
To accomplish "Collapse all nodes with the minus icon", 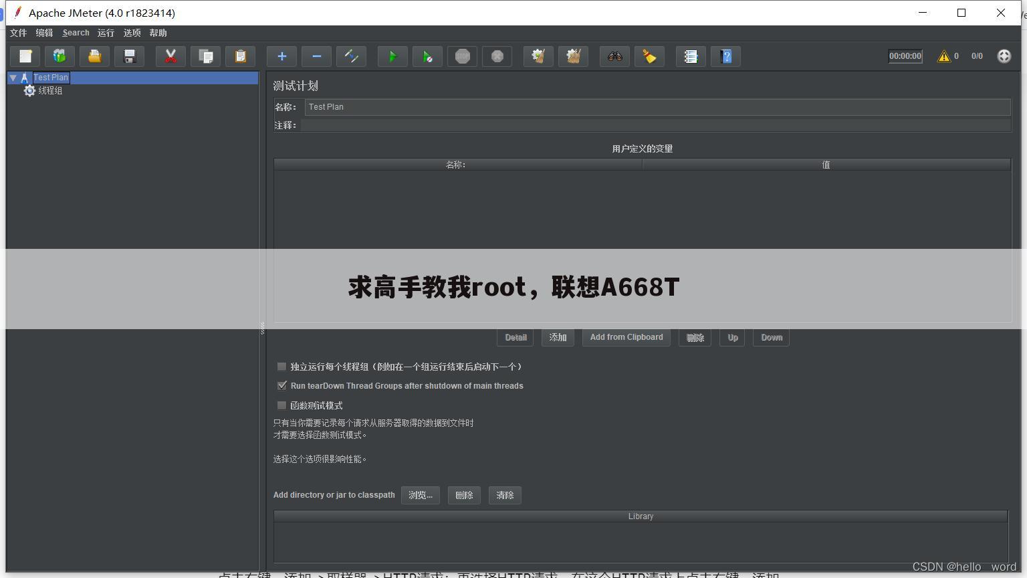I will tap(317, 56).
